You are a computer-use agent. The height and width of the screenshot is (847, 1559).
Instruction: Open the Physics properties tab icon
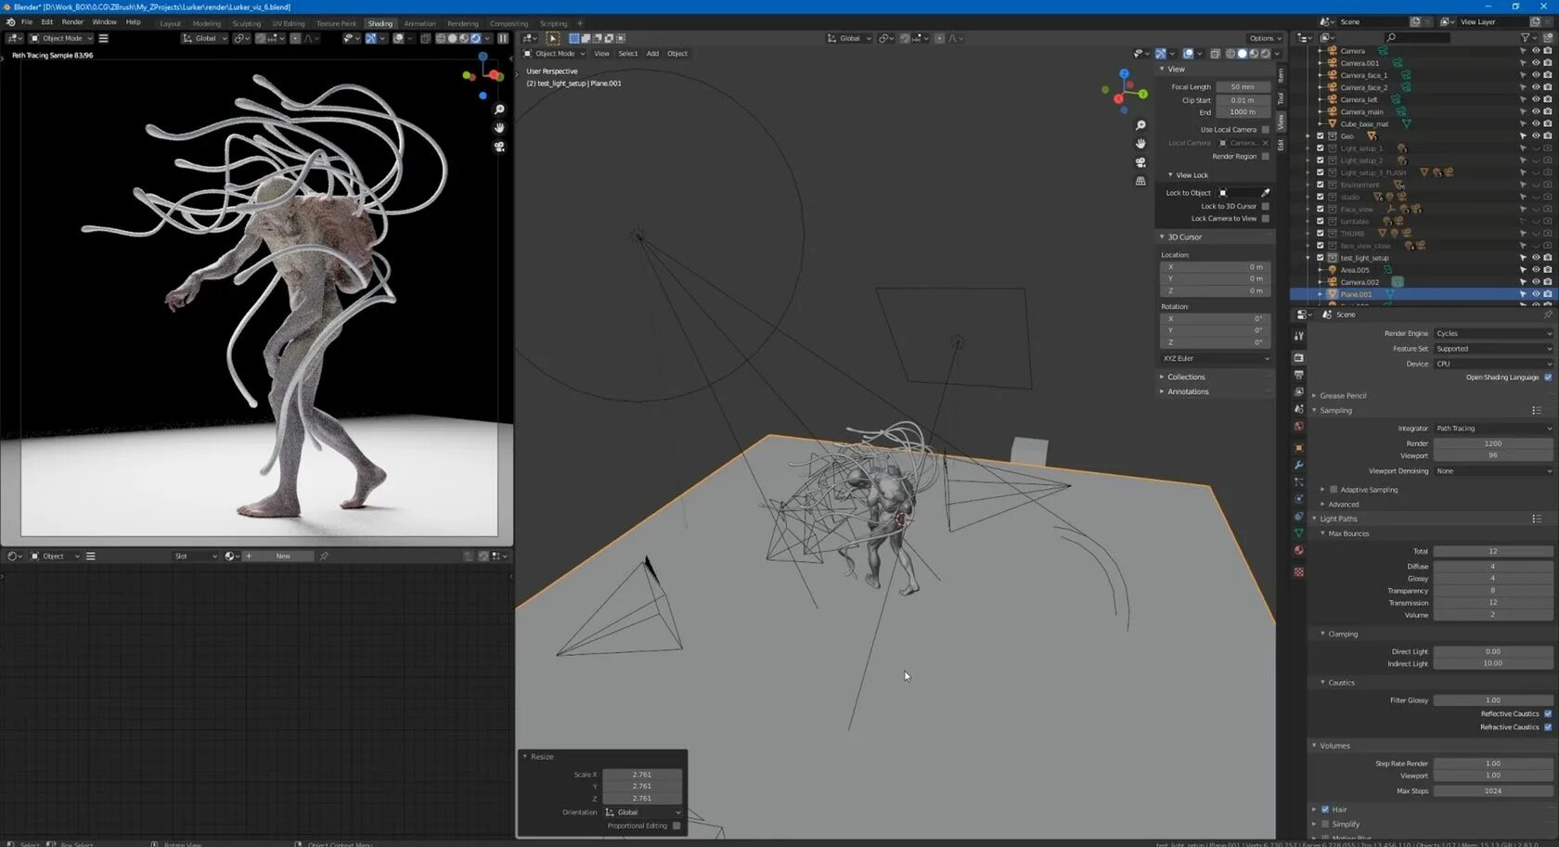tap(1298, 499)
